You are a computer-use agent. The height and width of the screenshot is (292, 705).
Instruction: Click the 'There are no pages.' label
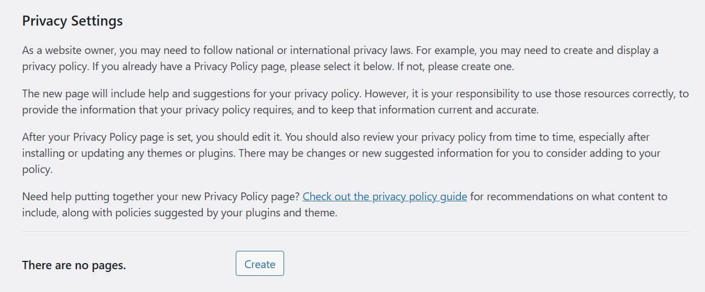(x=74, y=265)
